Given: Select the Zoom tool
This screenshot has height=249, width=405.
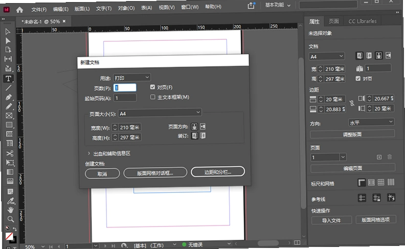Looking at the screenshot, I should coord(11,219).
